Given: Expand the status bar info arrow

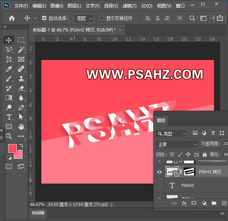Looking at the screenshot, I should pyautogui.click(x=112, y=205).
